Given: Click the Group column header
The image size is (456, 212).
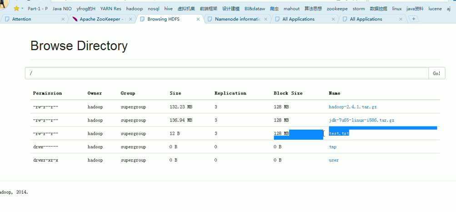Looking at the screenshot, I should click(x=128, y=93).
